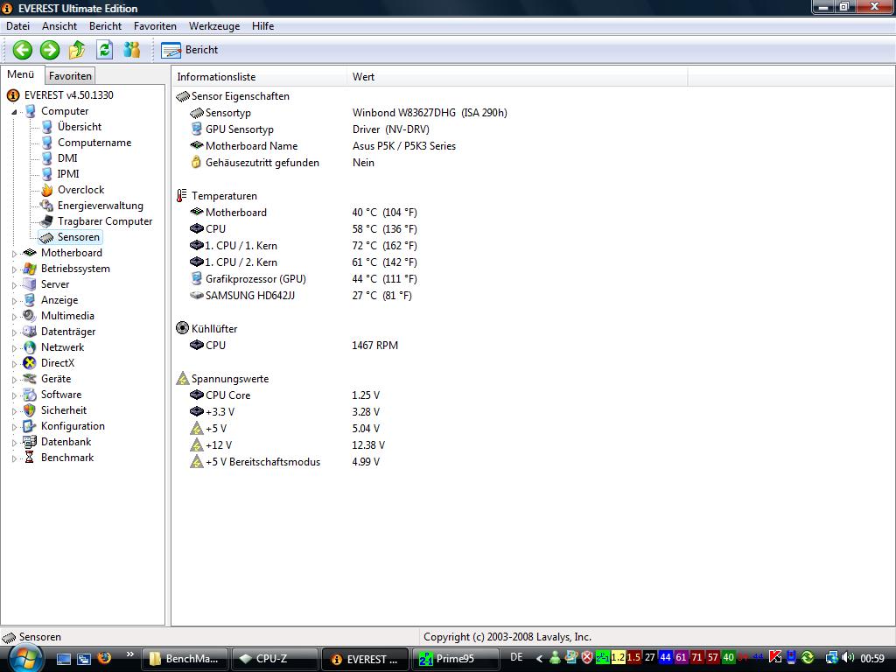Open the Ansicht menu

click(x=59, y=26)
